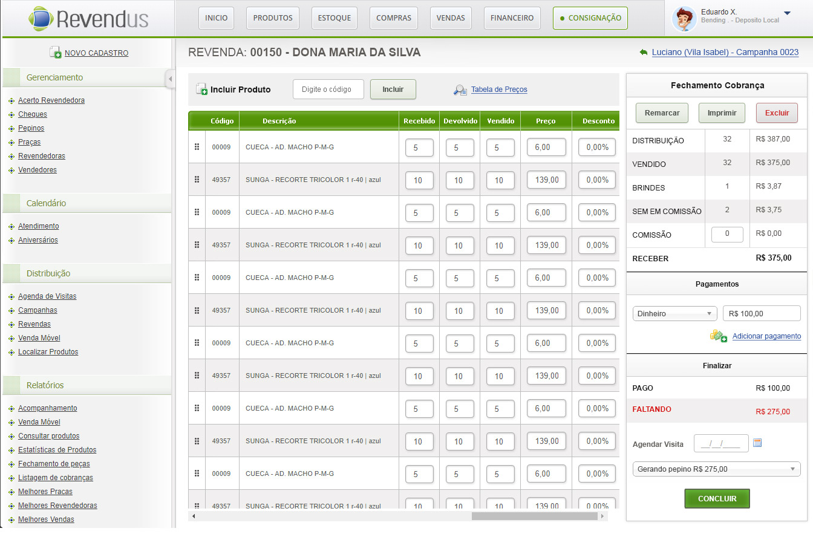Click the calendar icon beside Agendar Visita

tap(757, 443)
